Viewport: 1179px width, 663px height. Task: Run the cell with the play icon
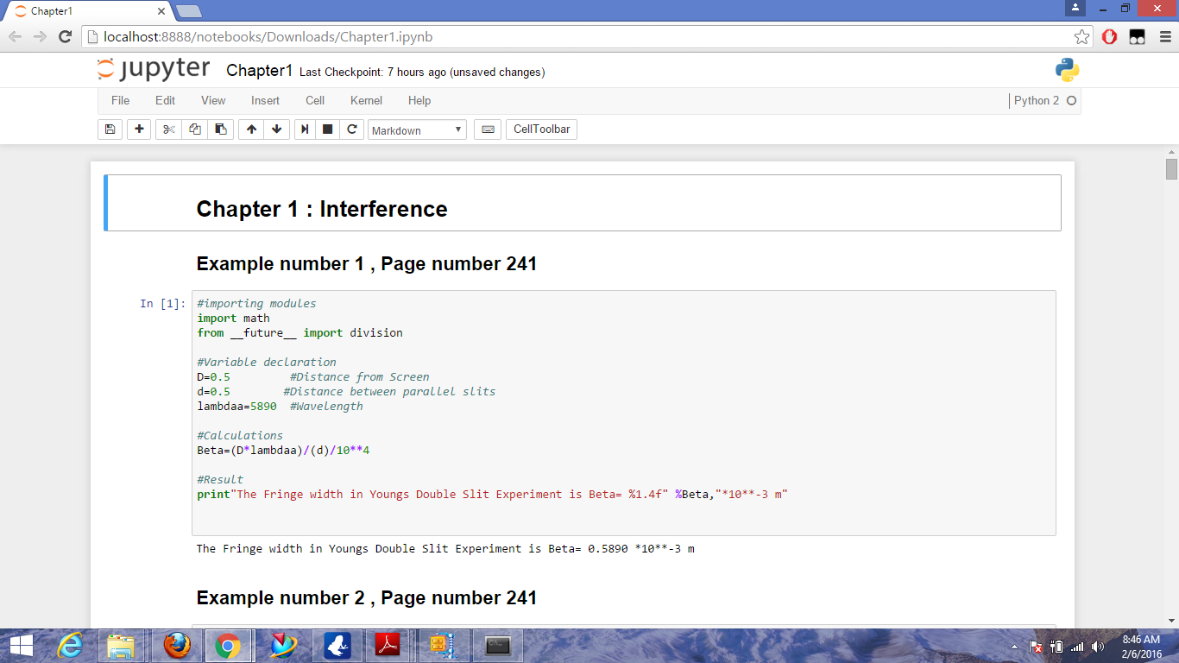click(x=305, y=129)
